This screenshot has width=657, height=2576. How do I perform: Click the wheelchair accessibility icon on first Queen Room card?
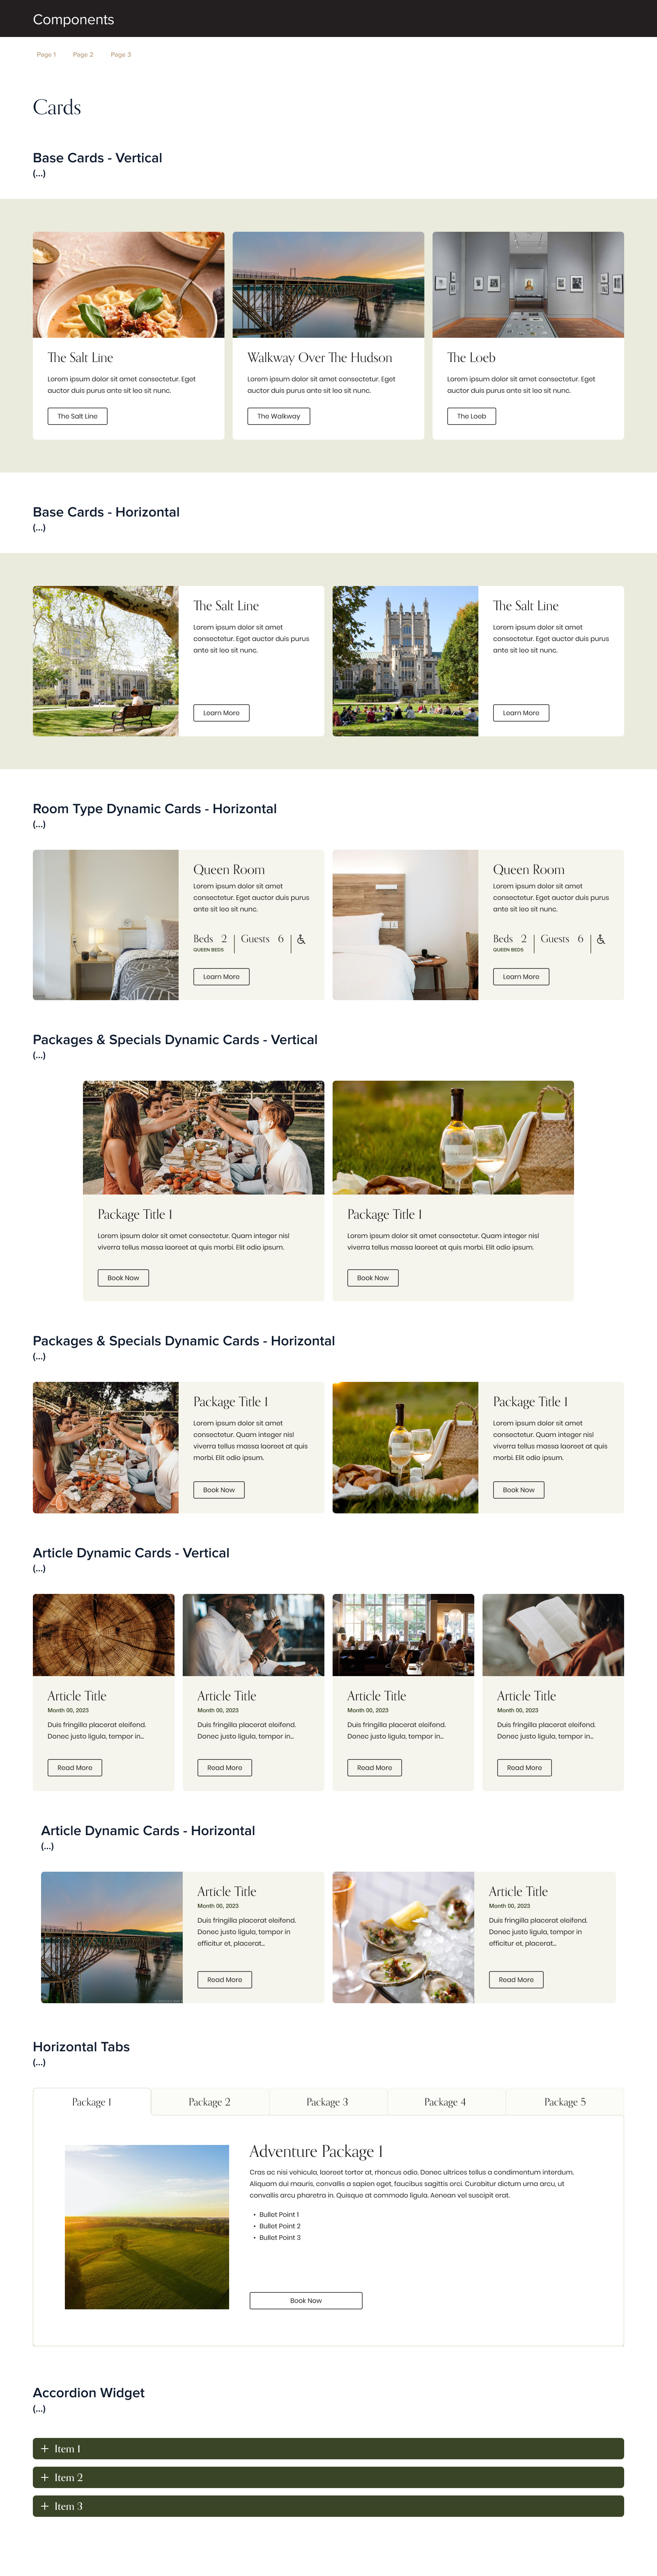[301, 939]
